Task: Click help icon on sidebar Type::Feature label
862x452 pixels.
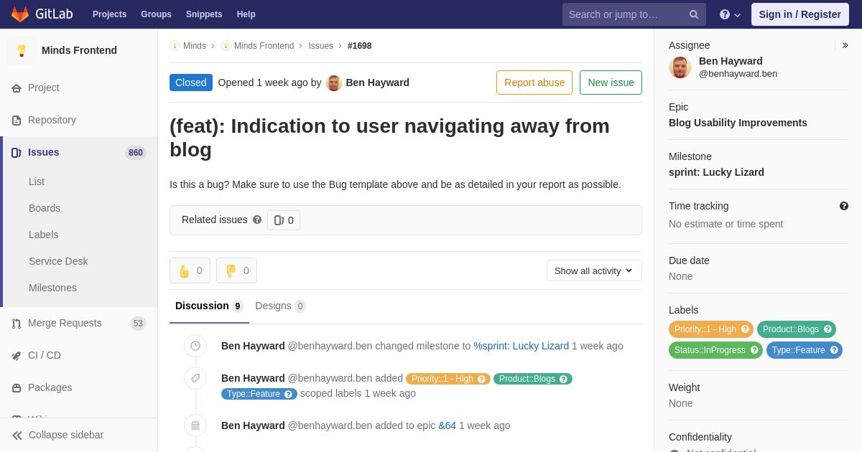Action: tap(834, 350)
